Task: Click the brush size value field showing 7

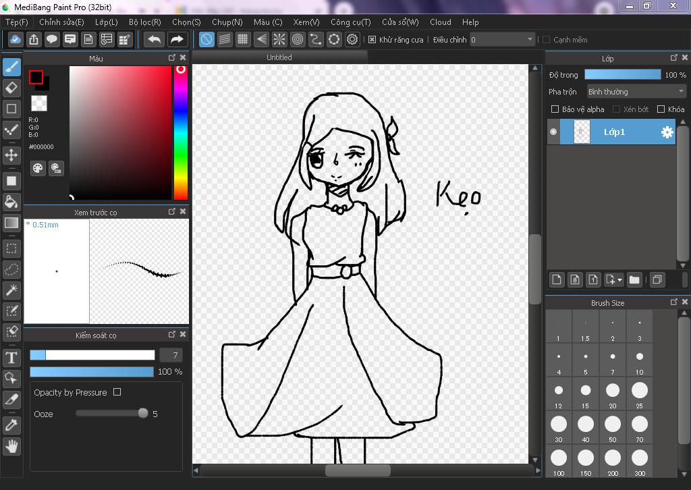Action: (x=171, y=355)
